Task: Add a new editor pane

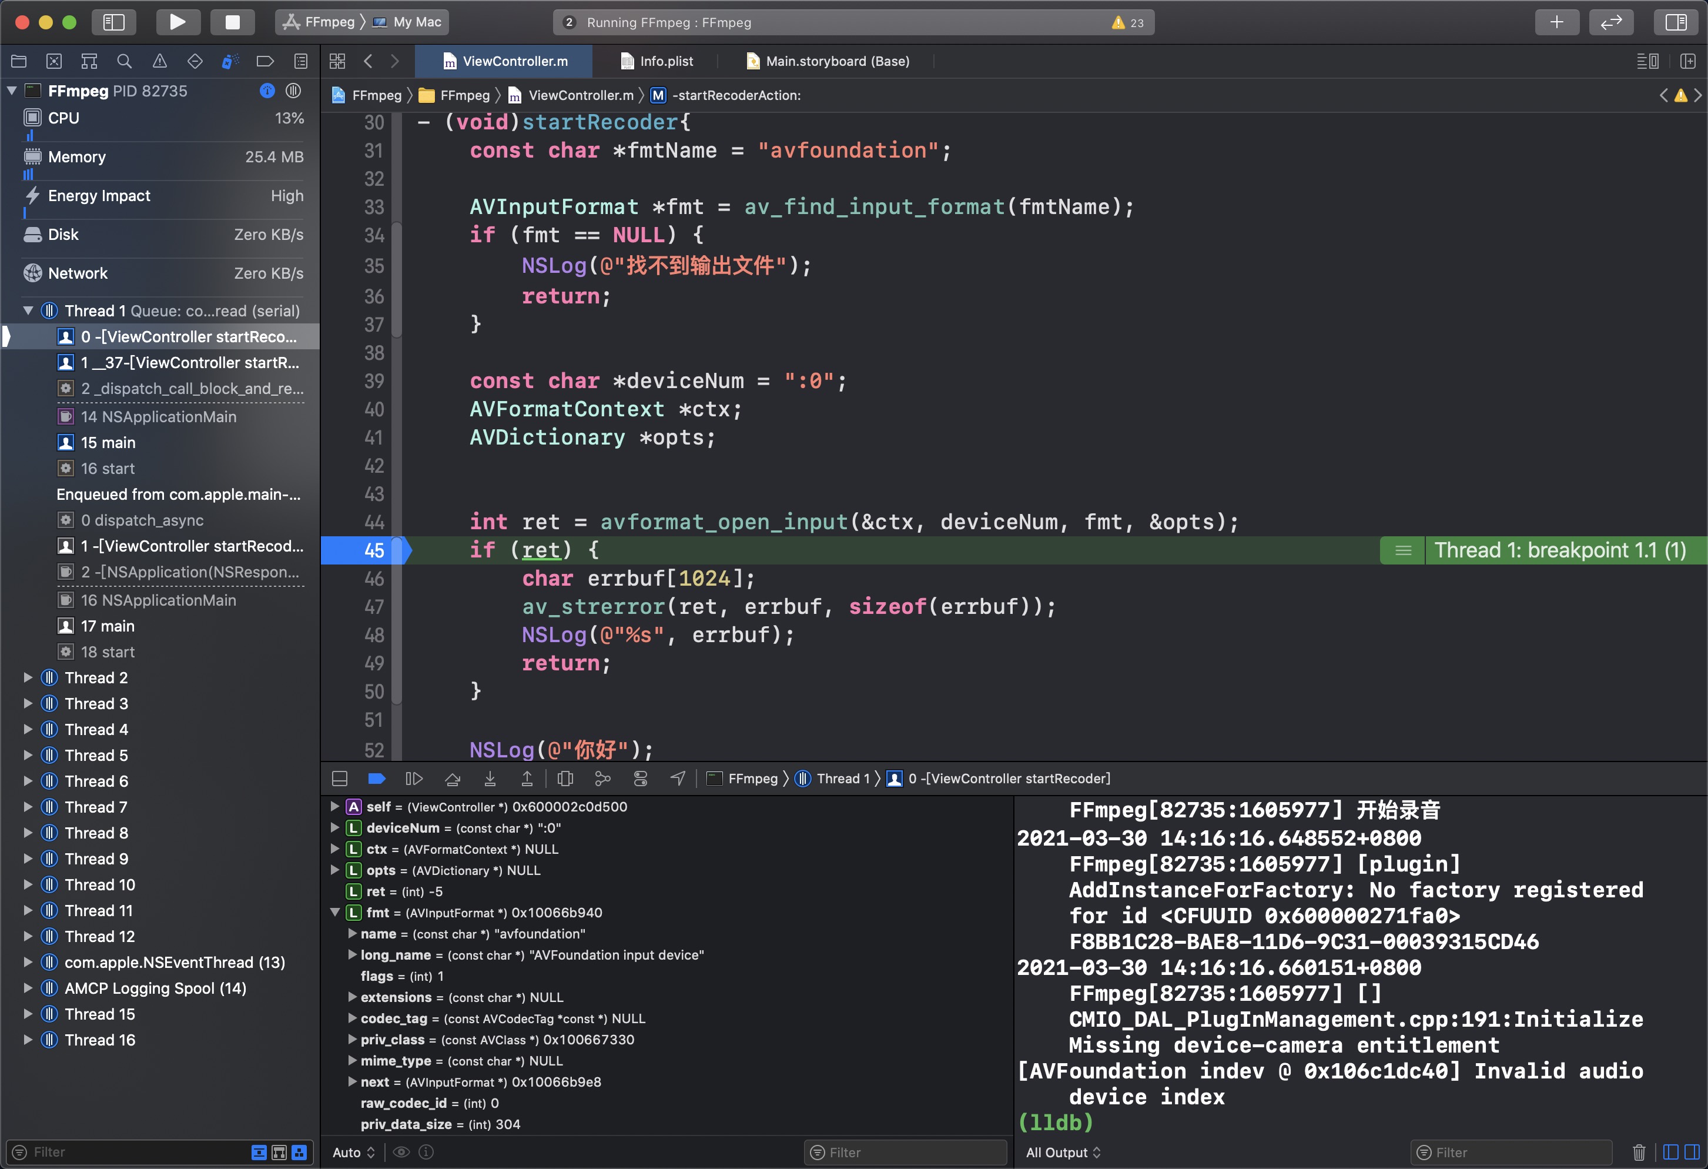Action: 1688,61
